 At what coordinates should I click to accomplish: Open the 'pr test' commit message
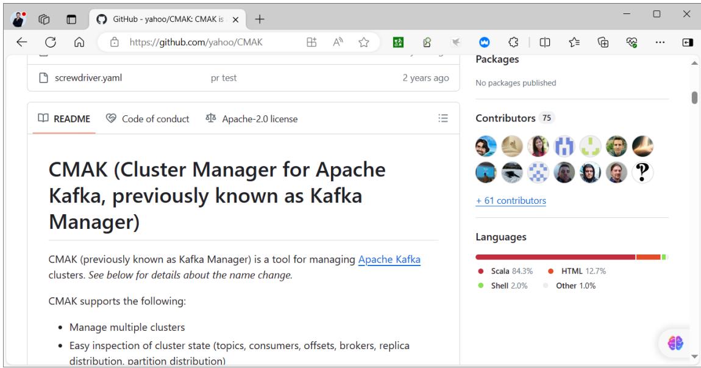(x=224, y=78)
